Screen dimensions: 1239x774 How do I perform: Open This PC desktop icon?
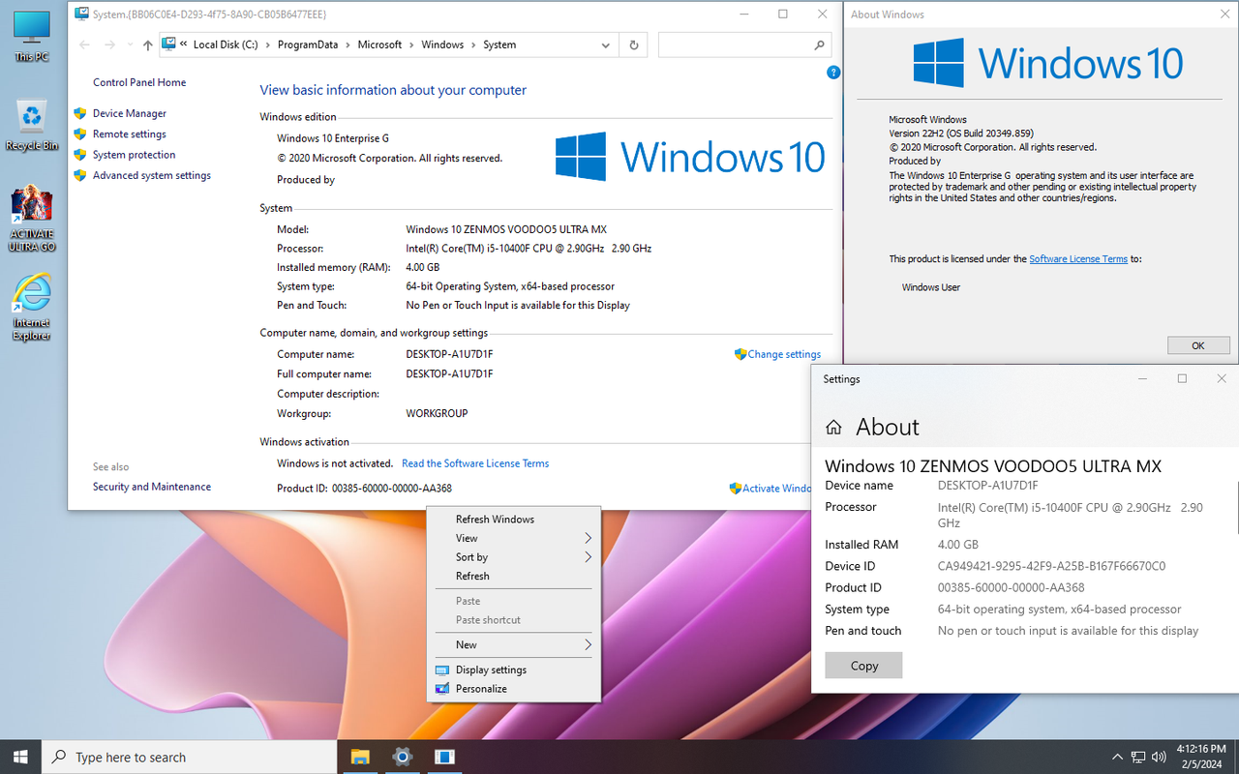[31, 36]
